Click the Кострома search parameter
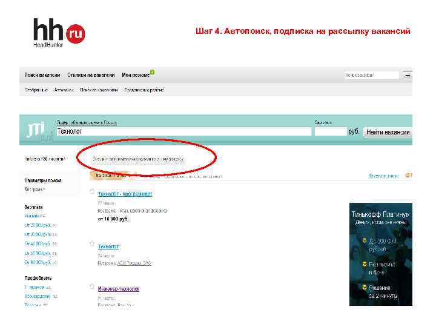The width and height of the screenshot is (436, 327). 35,190
